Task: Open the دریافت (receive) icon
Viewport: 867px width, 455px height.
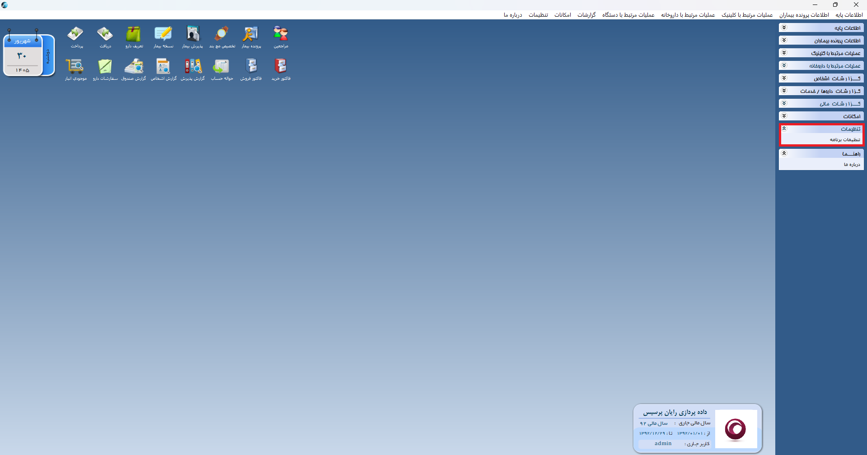Action: (x=105, y=37)
